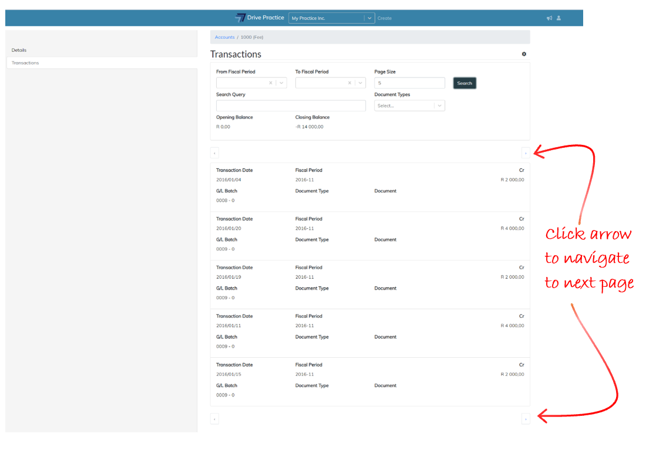The image size is (646, 461).
Task: Select the Transactions sidebar tab
Action: point(25,63)
